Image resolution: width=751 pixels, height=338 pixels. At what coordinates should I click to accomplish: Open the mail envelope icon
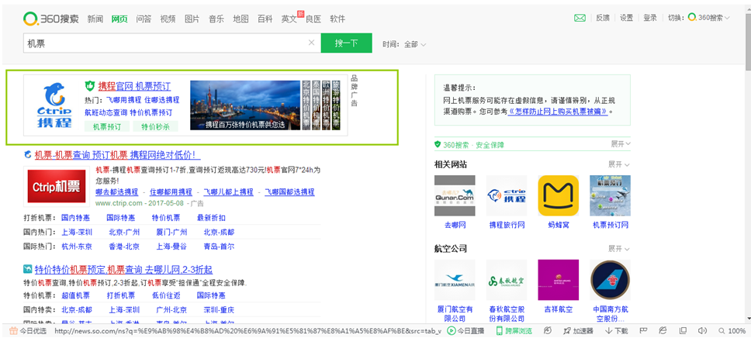pyautogui.click(x=580, y=18)
